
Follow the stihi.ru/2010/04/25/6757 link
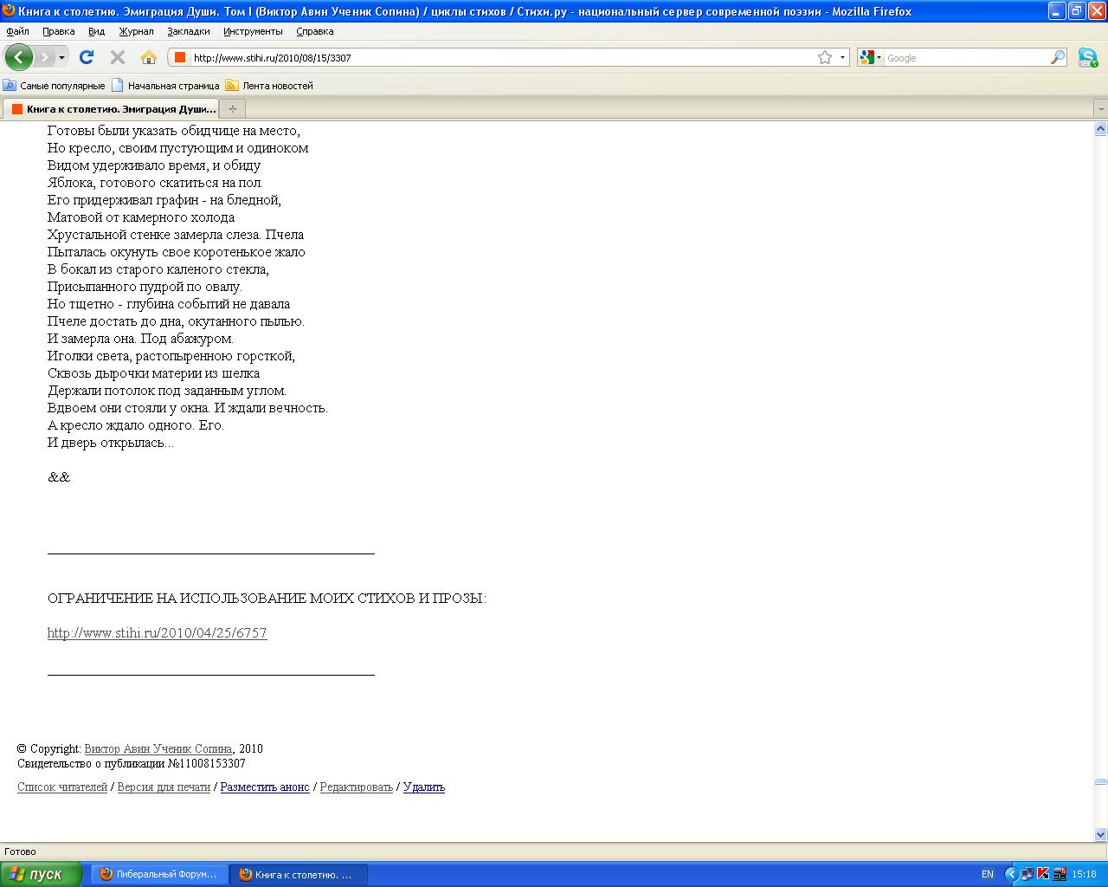click(x=157, y=633)
